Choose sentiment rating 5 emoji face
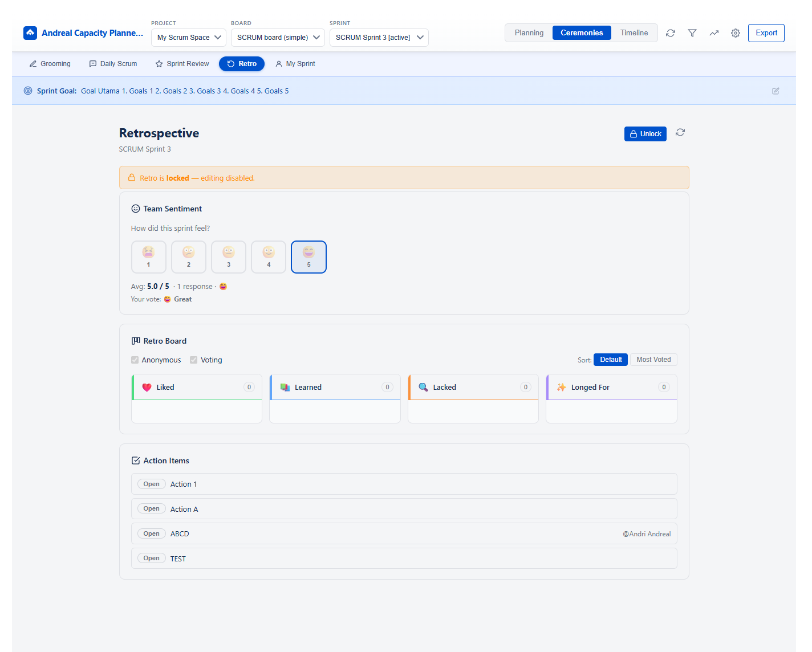812x652 pixels. tap(308, 257)
